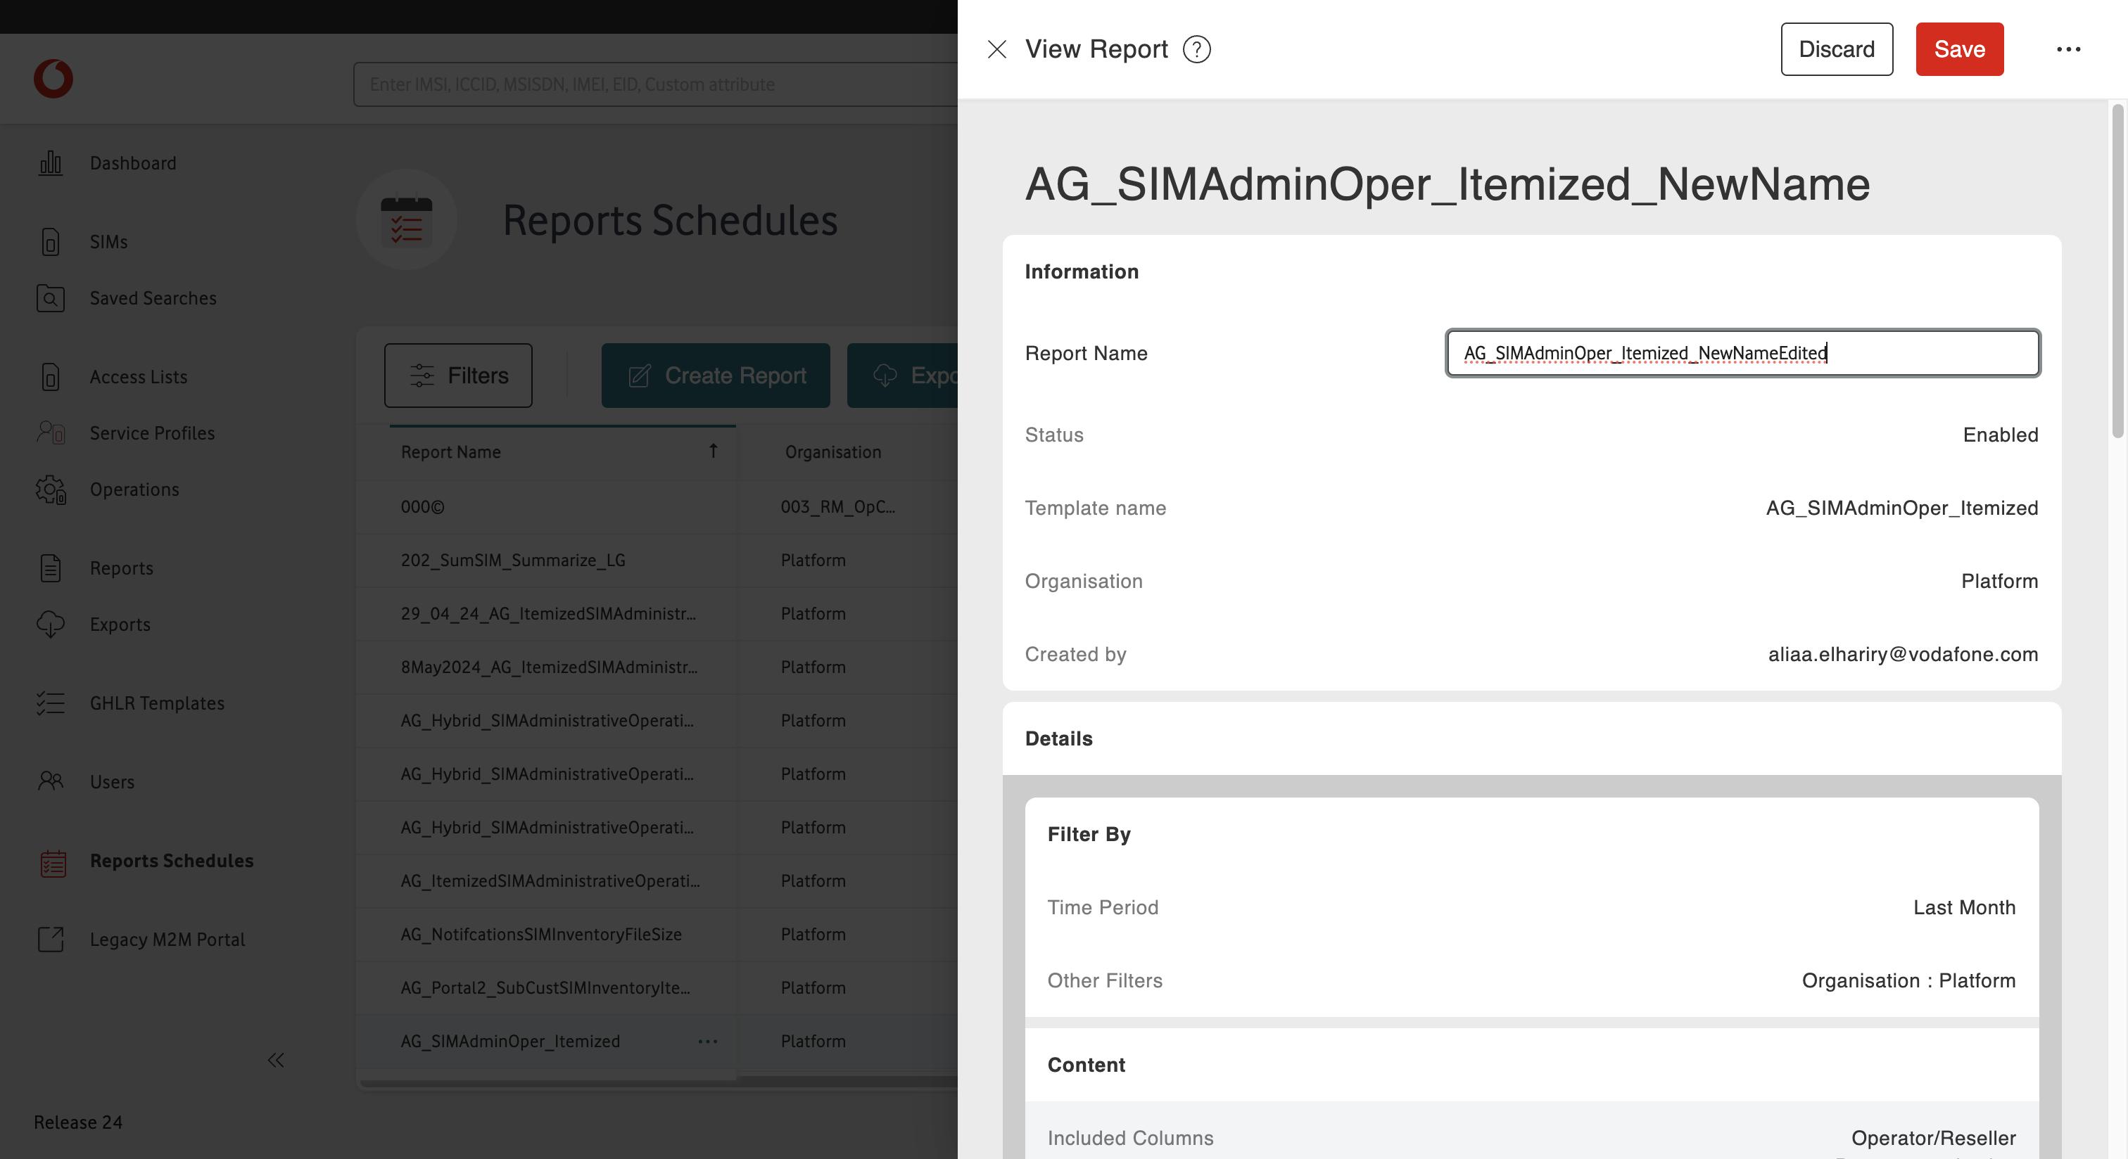Screen dimensions: 2128x1159
Task: Open Exports in the sidebar
Action: (x=120, y=624)
